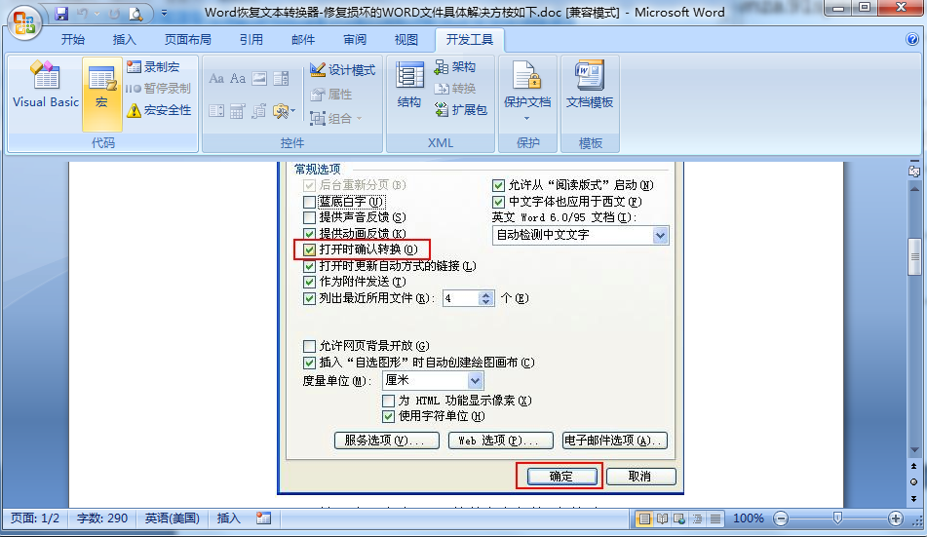927x537 pixels.
Task: Open the 引用 ribbon tab
Action: (251, 40)
